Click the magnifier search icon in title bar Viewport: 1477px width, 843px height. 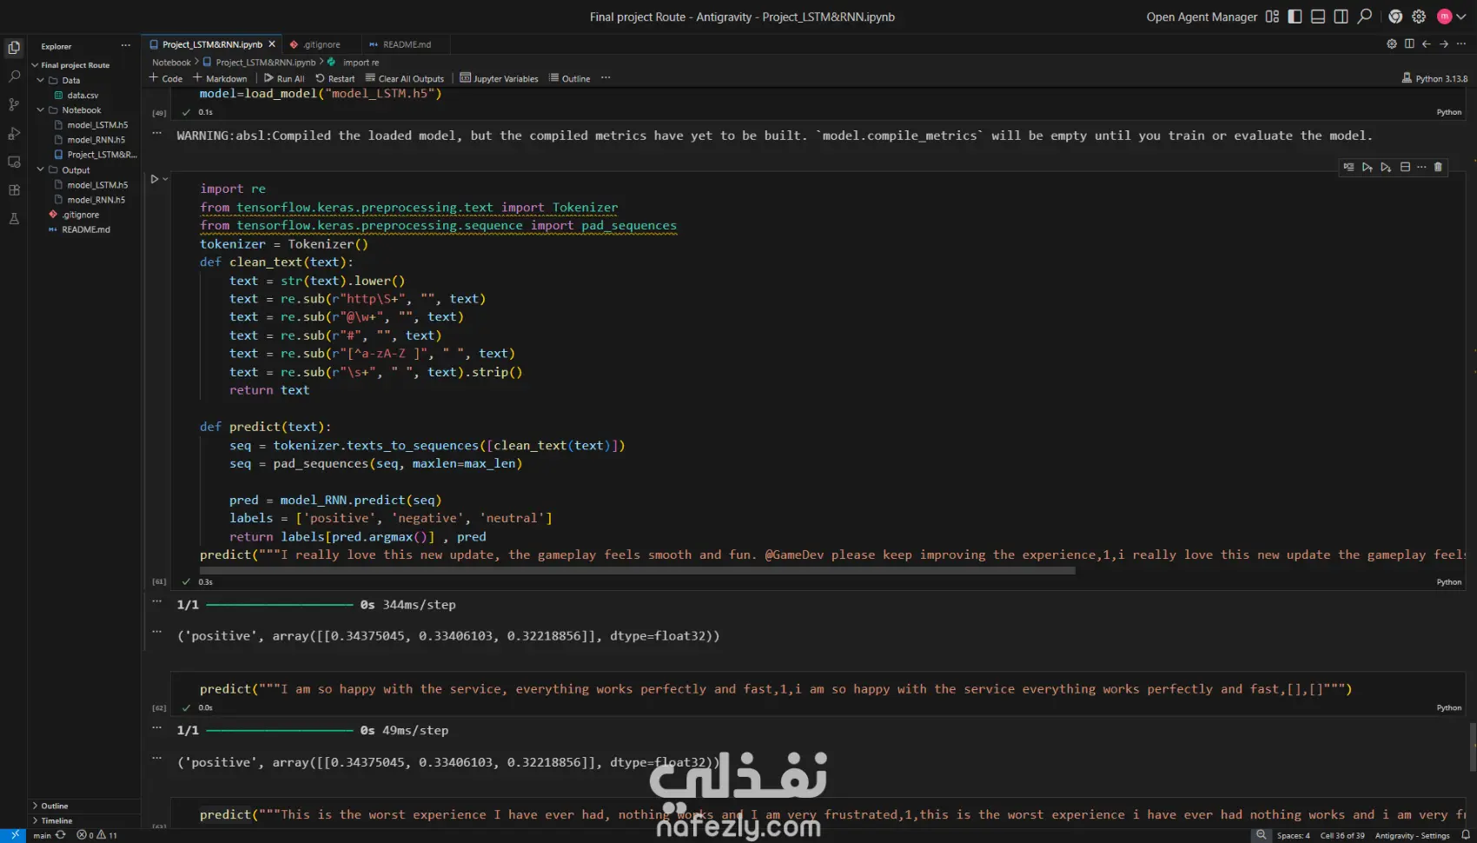tap(1365, 17)
